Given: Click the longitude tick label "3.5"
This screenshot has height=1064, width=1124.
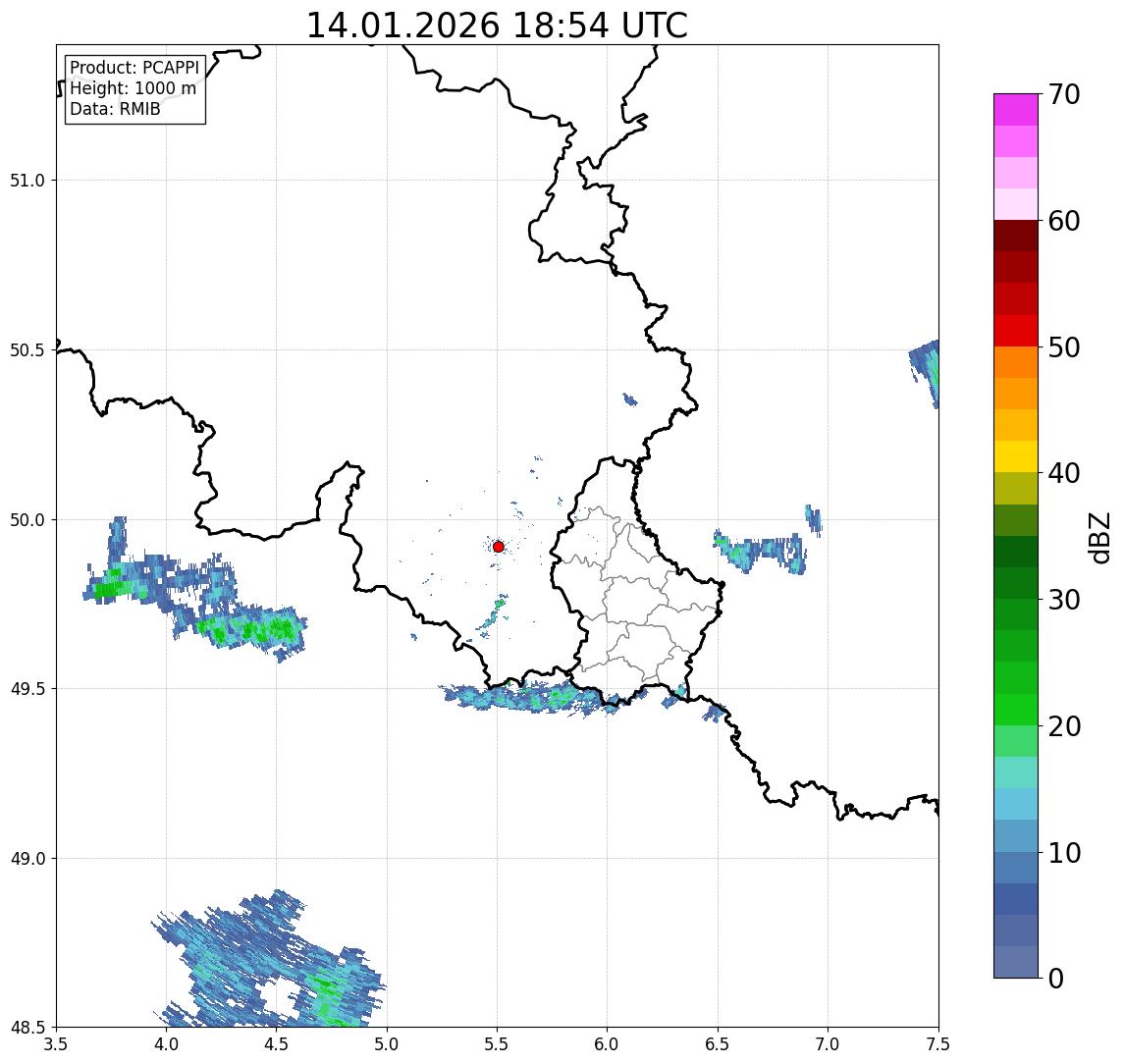Looking at the screenshot, I should pos(56,1044).
